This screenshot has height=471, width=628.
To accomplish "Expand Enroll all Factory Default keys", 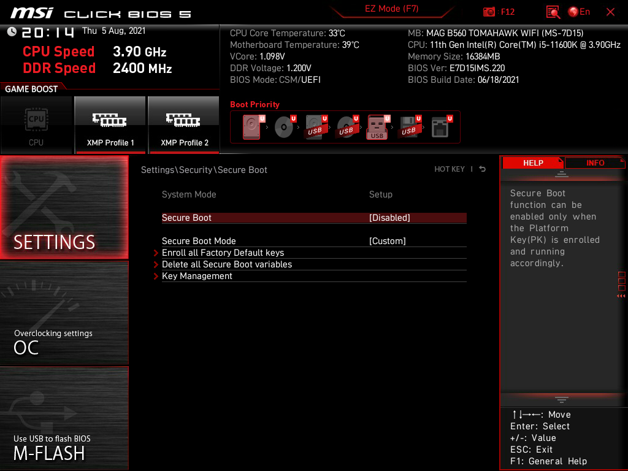I will (x=314, y=253).
